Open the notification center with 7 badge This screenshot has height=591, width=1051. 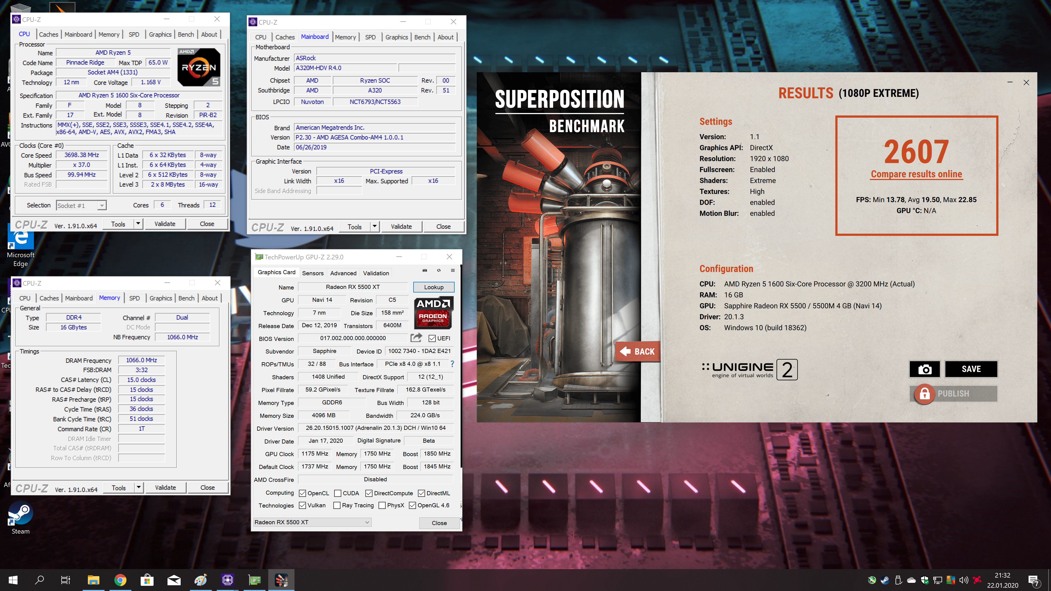point(1033,580)
